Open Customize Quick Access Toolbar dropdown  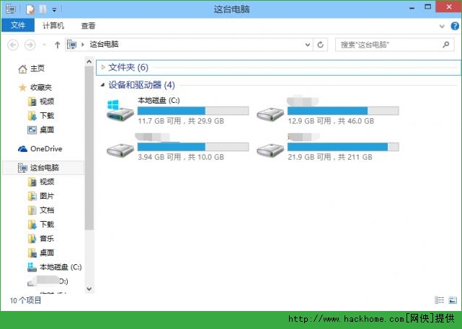(54, 9)
